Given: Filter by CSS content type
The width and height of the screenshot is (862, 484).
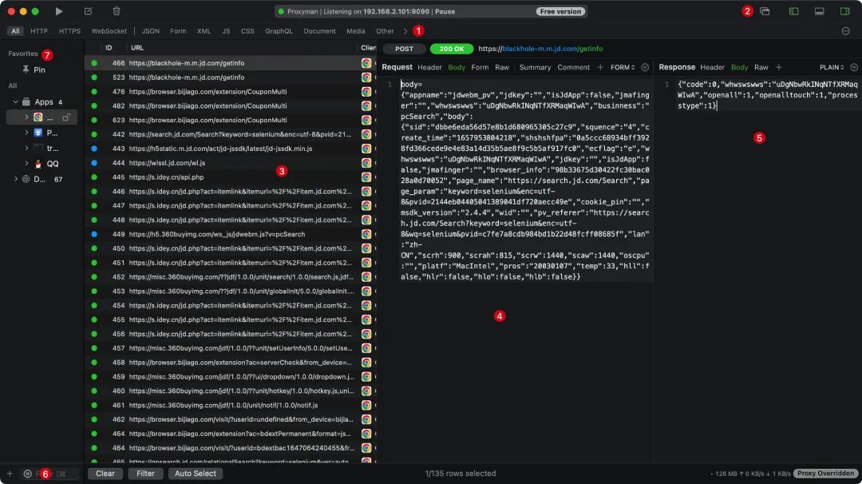Looking at the screenshot, I should point(247,31).
